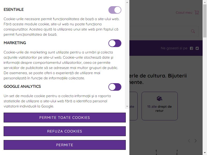
Task: Go to previous carousel slide arrow
Action: click(x=189, y=141)
